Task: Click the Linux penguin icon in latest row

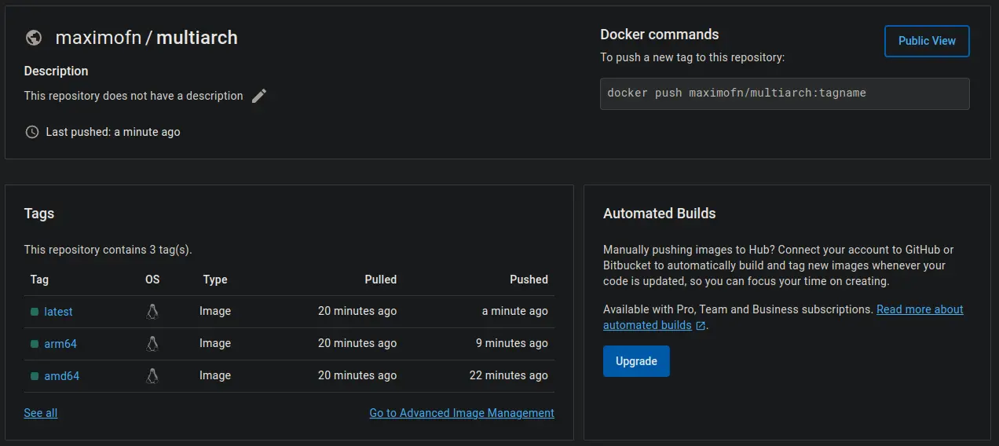Action: 152,312
